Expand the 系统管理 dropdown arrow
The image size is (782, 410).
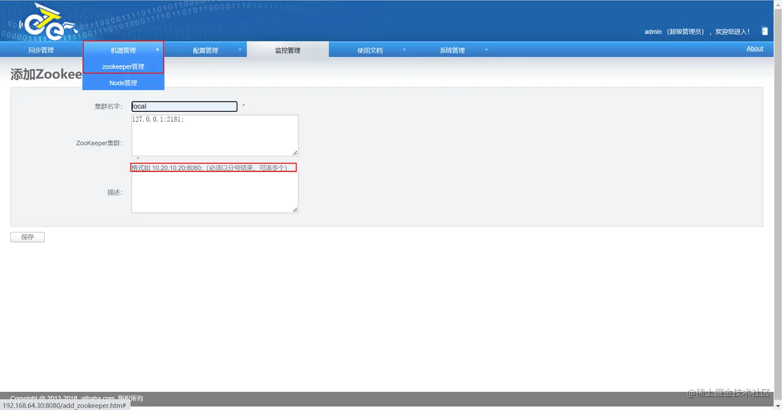(x=486, y=50)
